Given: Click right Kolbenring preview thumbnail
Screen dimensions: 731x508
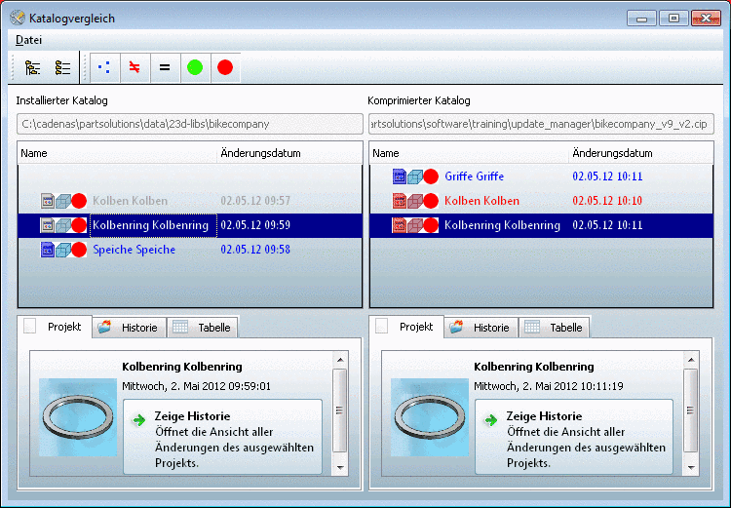Looking at the screenshot, I should pos(430,417).
